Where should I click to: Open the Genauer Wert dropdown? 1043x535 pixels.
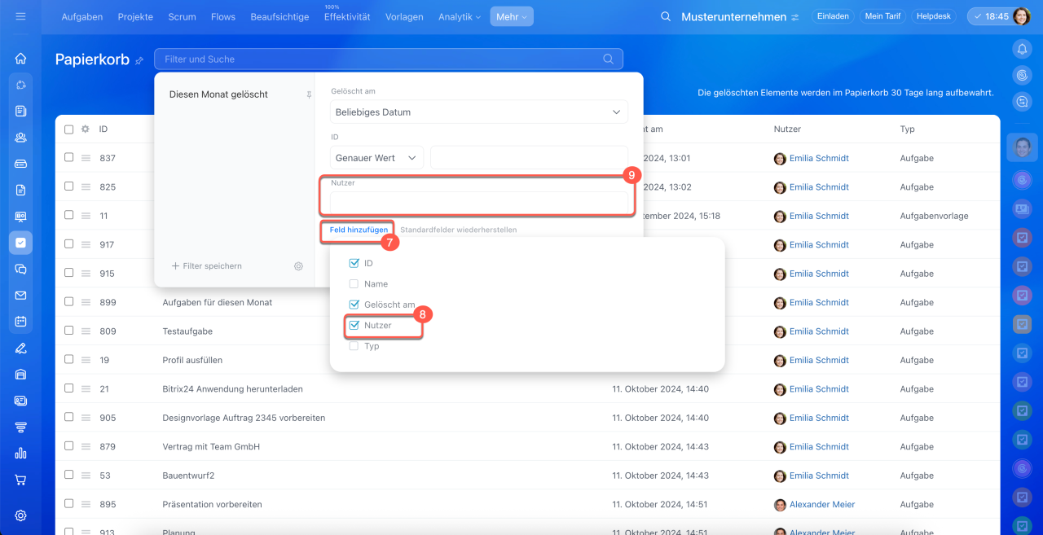coord(376,158)
